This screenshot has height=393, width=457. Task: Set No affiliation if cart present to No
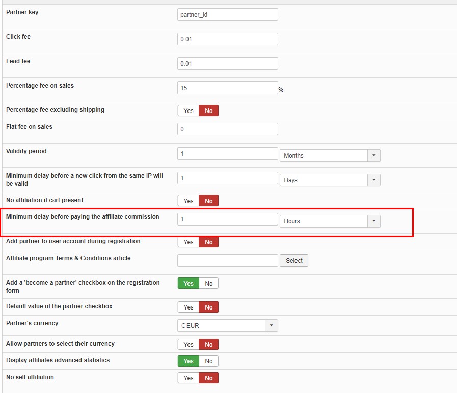(209, 201)
